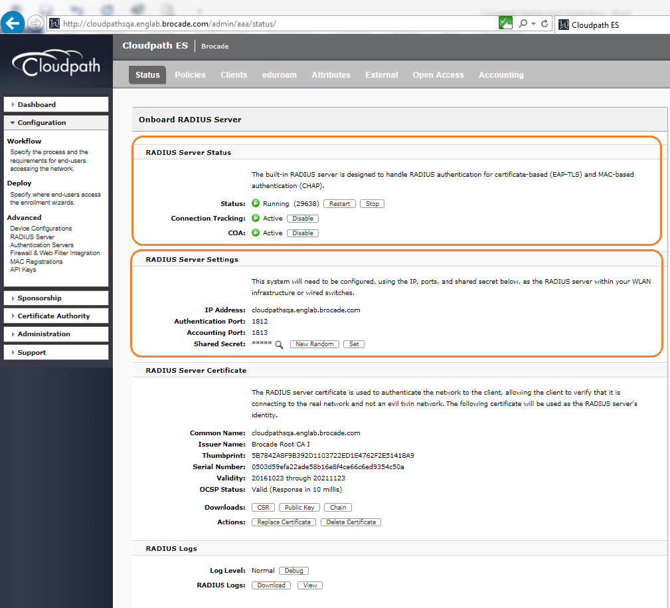Click the browser address bar URL
The height and width of the screenshot is (608, 670).
(x=169, y=24)
